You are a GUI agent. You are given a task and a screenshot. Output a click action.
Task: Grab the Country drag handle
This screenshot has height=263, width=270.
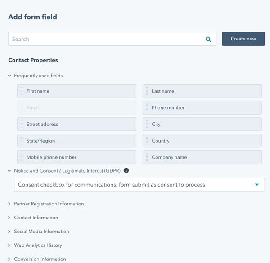pyautogui.click(x=147, y=141)
